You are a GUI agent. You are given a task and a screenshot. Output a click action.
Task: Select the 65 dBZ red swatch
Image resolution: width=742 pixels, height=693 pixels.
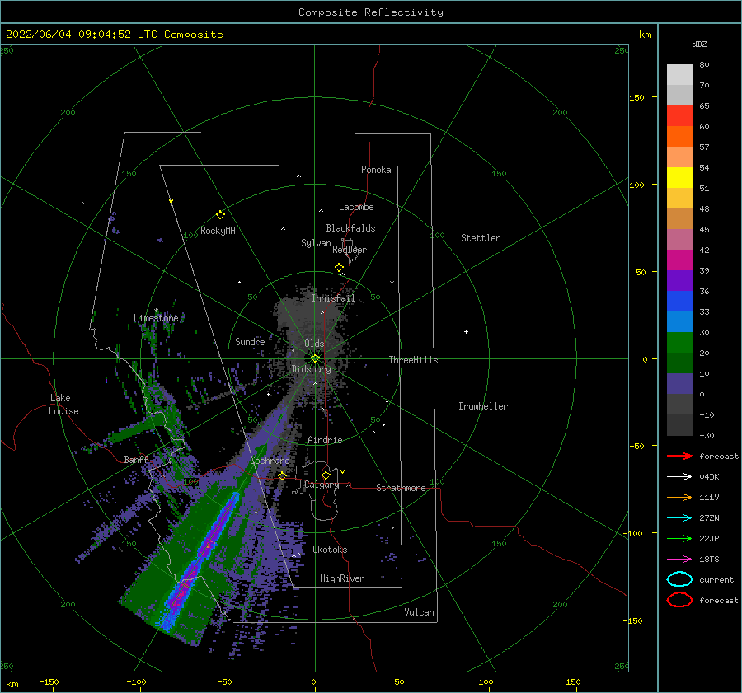pos(679,115)
